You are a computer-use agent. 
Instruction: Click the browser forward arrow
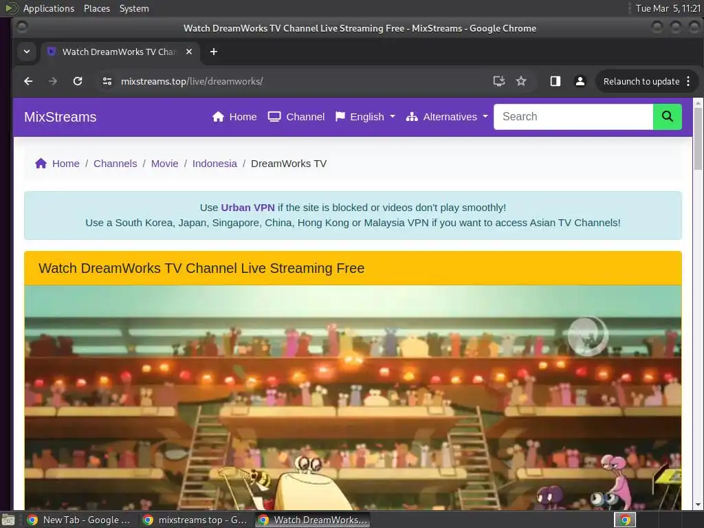(52, 81)
